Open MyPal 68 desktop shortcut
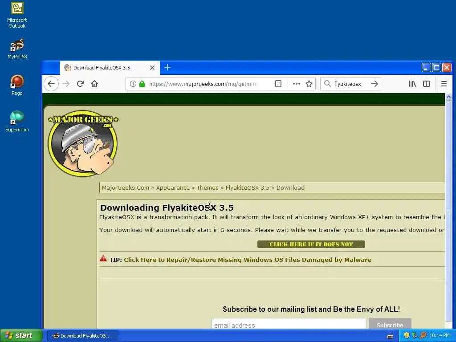The width and height of the screenshot is (456, 342). pyautogui.click(x=17, y=49)
